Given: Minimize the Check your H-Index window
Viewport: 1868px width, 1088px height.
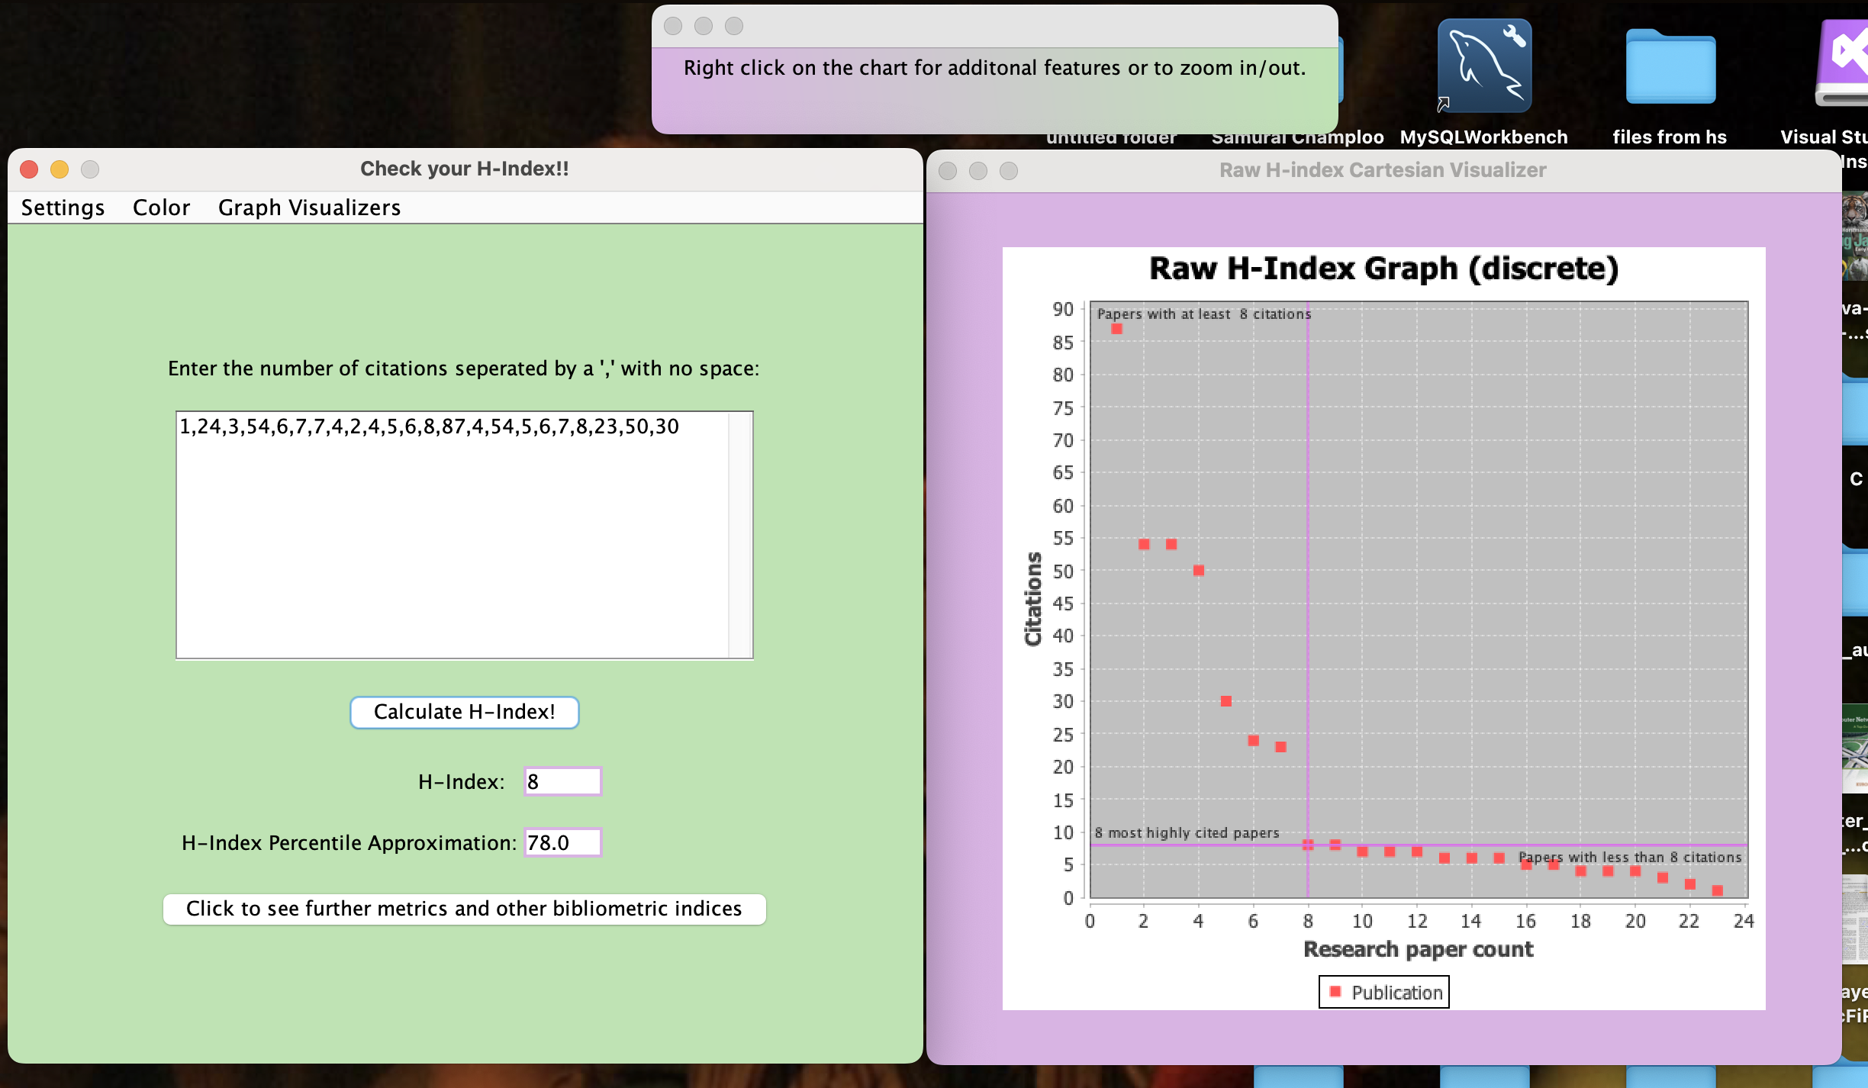Looking at the screenshot, I should click(60, 169).
